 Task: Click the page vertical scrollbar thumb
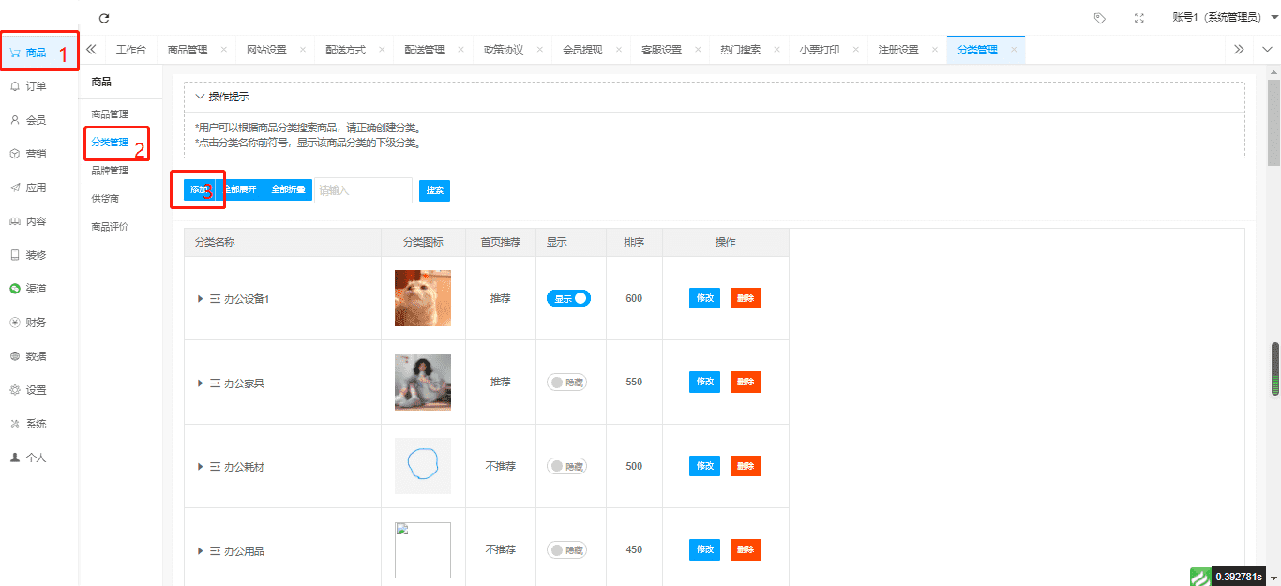[1274, 368]
